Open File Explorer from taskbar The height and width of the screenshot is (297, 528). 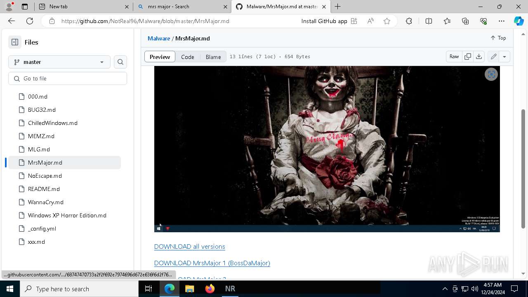[189, 289]
